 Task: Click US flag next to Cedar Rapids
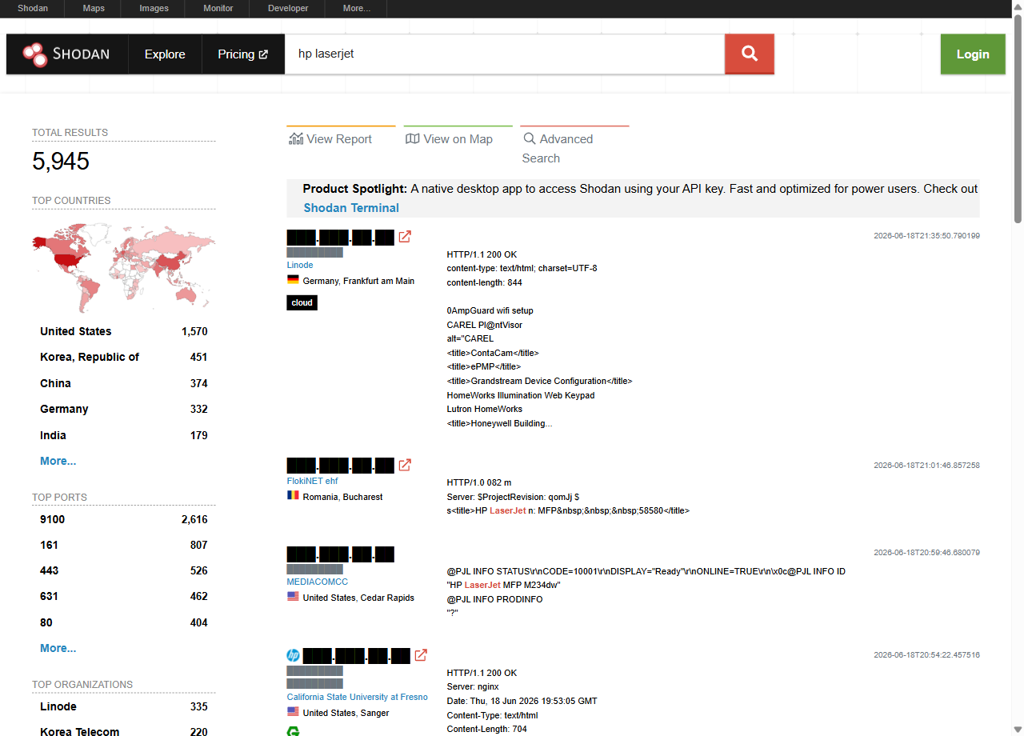click(x=293, y=597)
